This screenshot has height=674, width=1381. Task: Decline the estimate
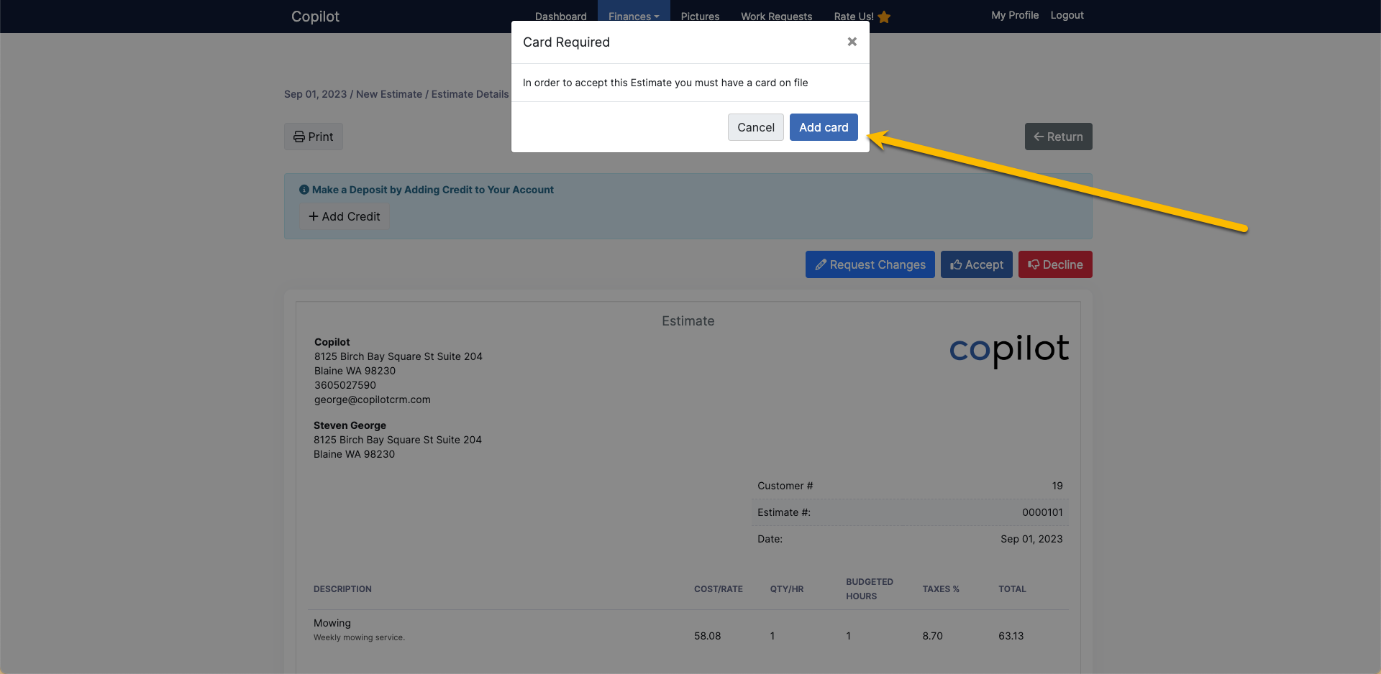point(1055,264)
